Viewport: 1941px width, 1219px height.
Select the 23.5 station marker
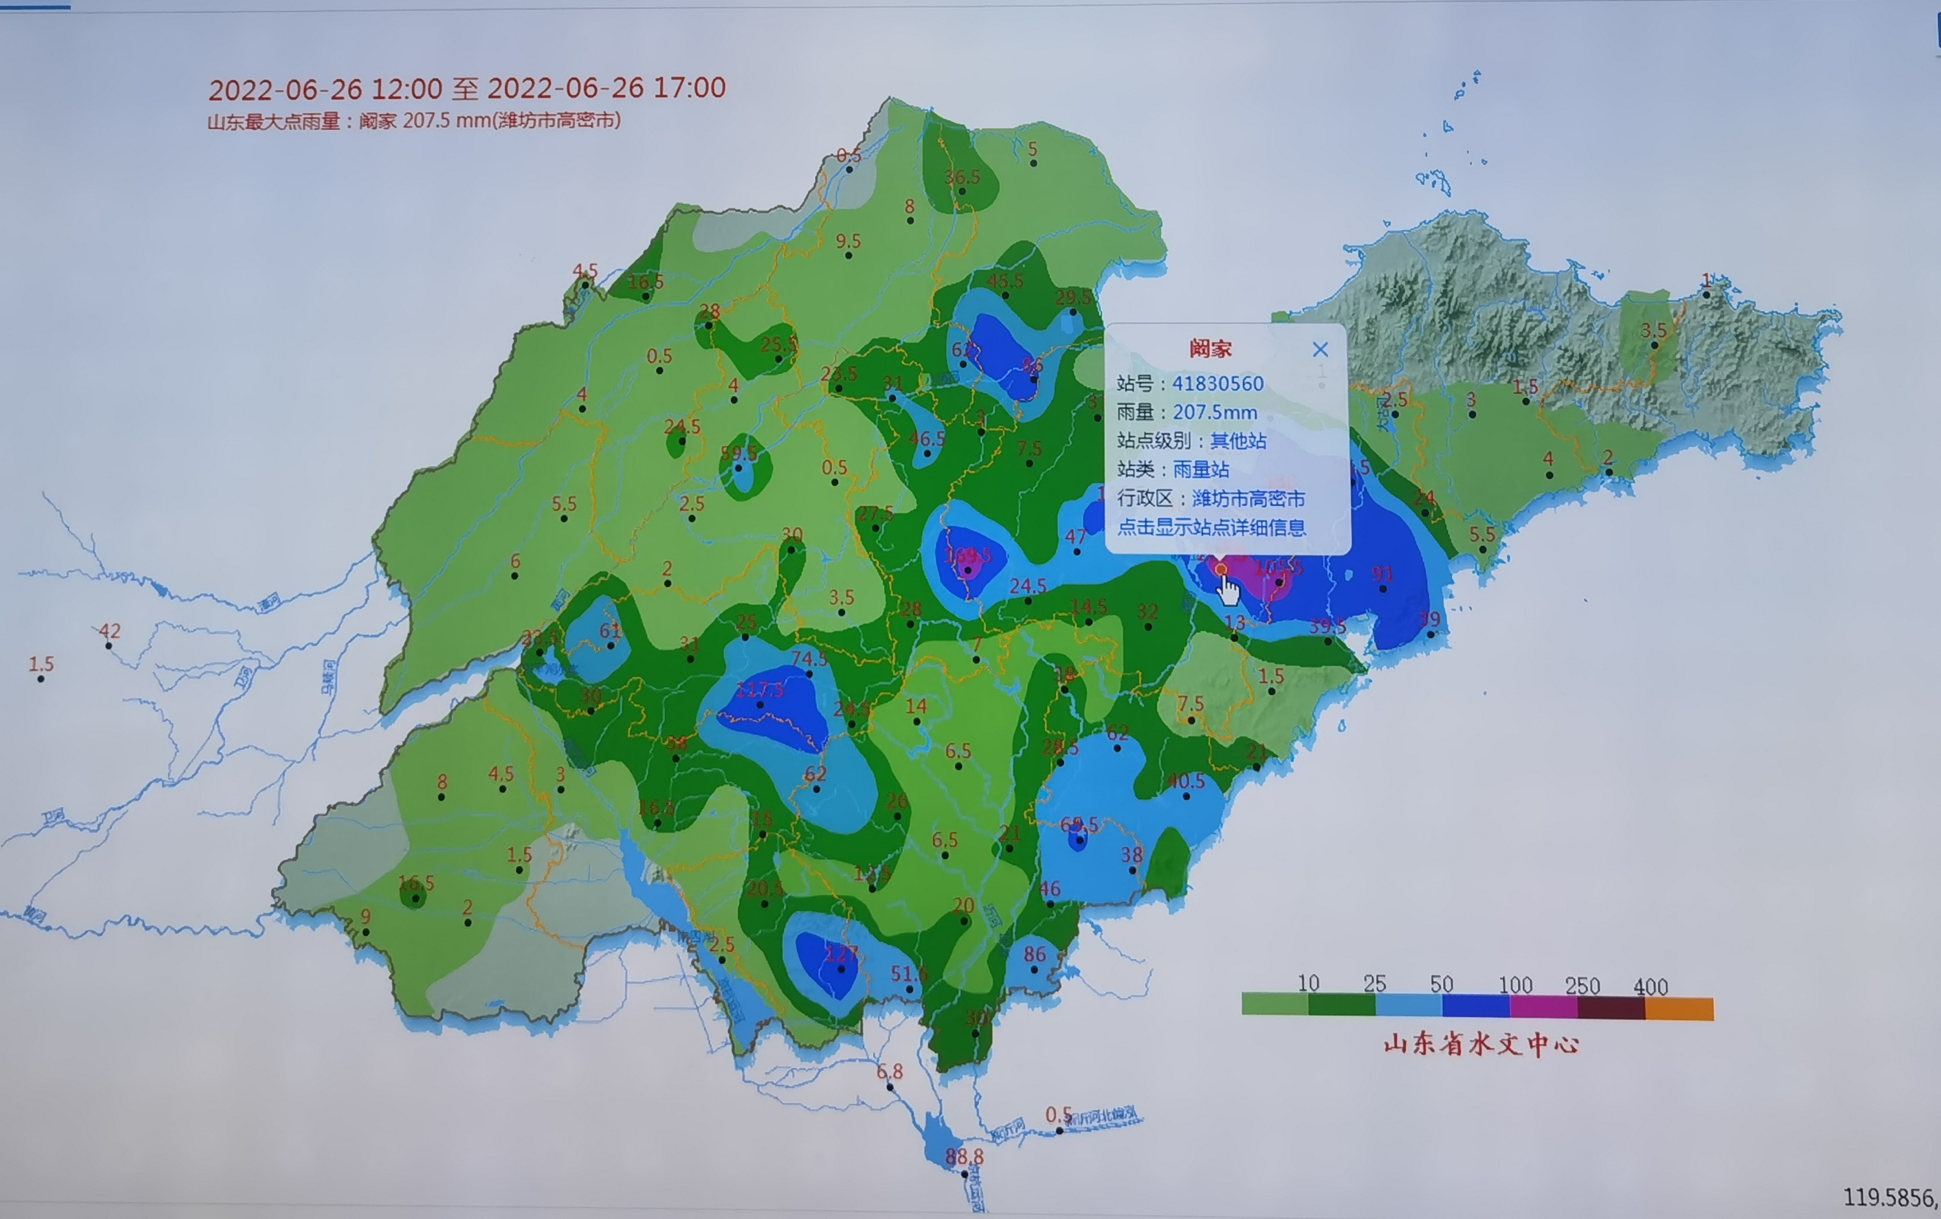[839, 388]
